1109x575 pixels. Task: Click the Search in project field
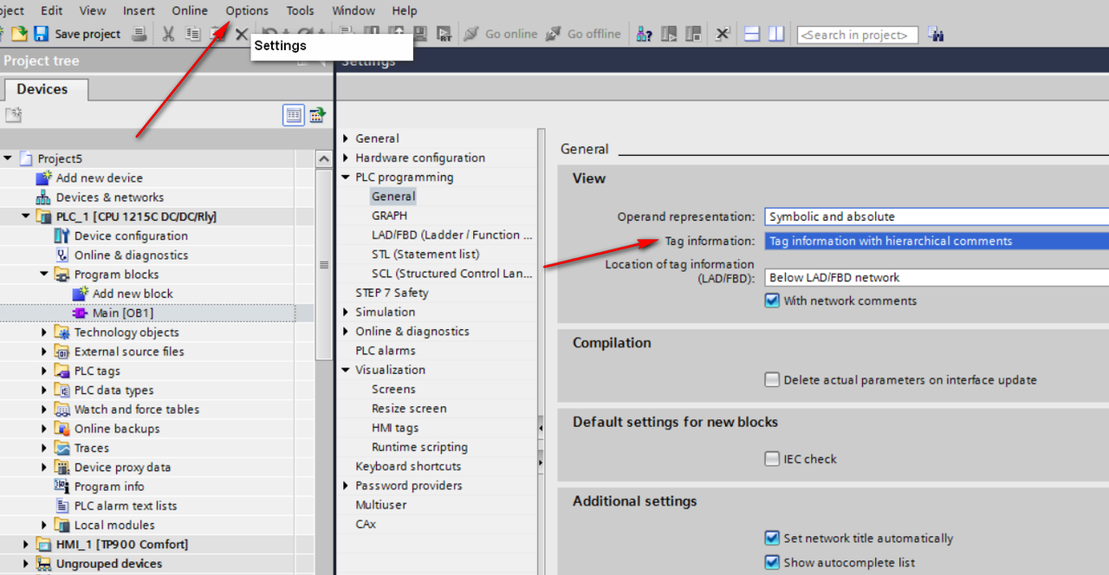[x=857, y=35]
